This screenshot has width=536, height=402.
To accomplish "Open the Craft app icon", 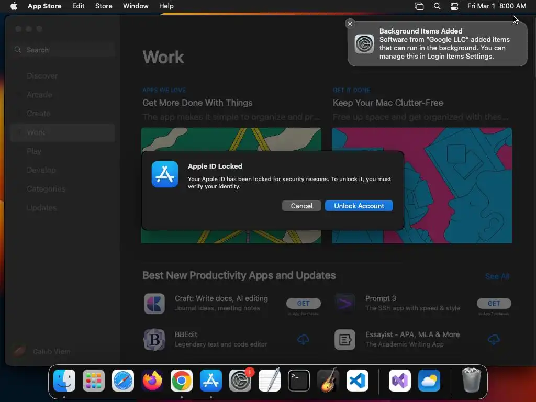I will pos(154,304).
